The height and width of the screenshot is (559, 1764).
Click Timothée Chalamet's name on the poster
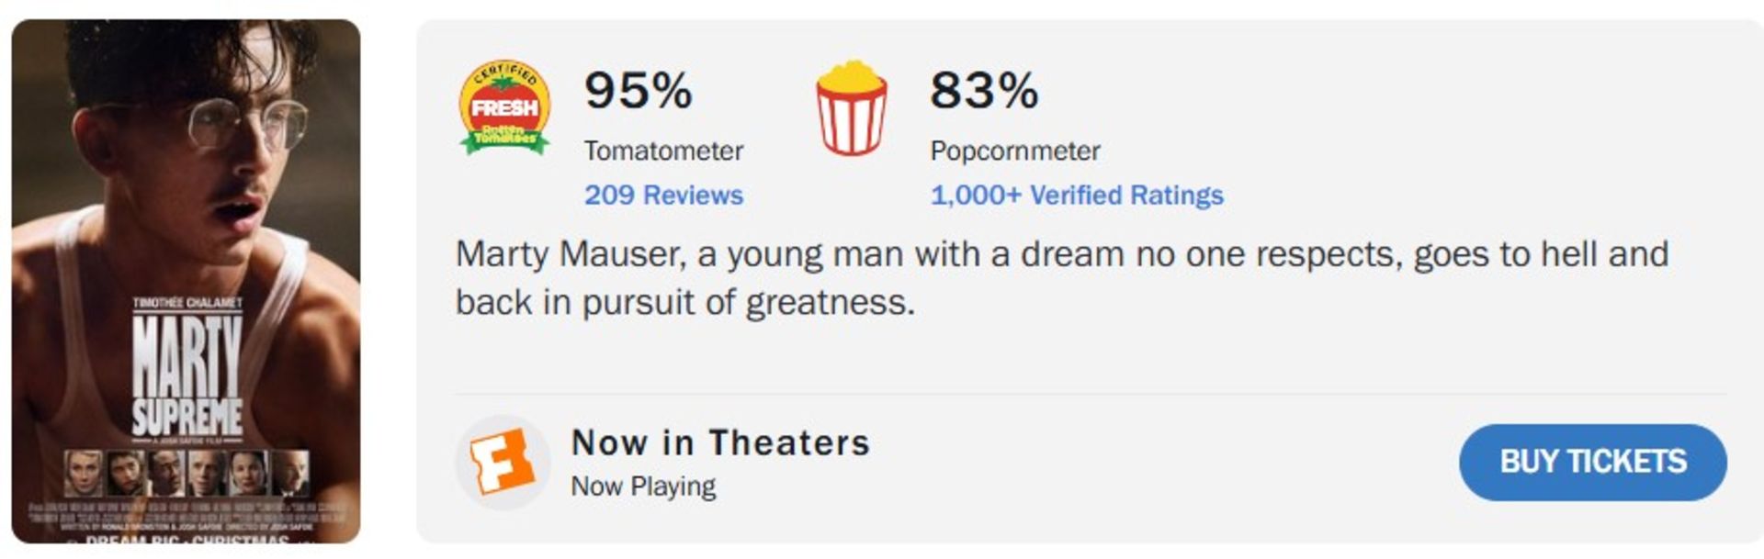(187, 303)
